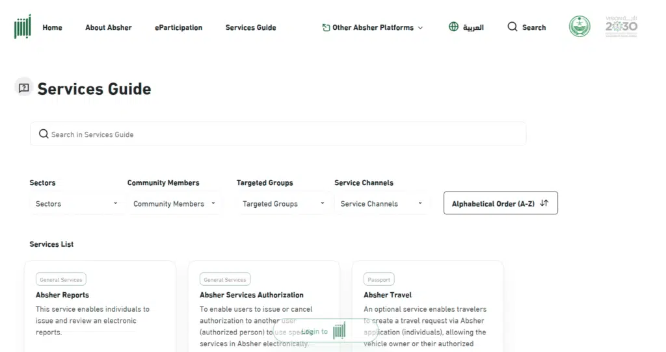The width and height of the screenshot is (666, 352).
Task: Open the Sectors dropdown
Action: click(x=76, y=204)
